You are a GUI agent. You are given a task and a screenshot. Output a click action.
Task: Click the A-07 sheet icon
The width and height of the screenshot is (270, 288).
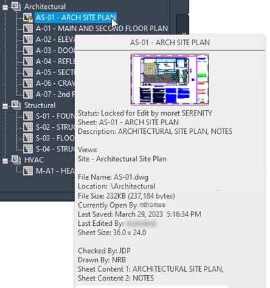28,94
